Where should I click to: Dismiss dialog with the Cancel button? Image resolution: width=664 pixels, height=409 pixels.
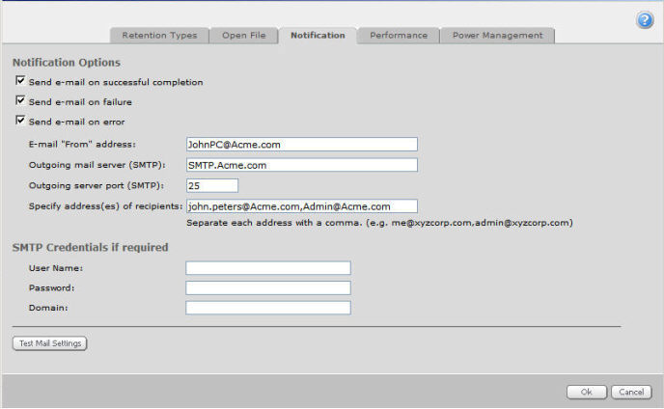coord(631,392)
